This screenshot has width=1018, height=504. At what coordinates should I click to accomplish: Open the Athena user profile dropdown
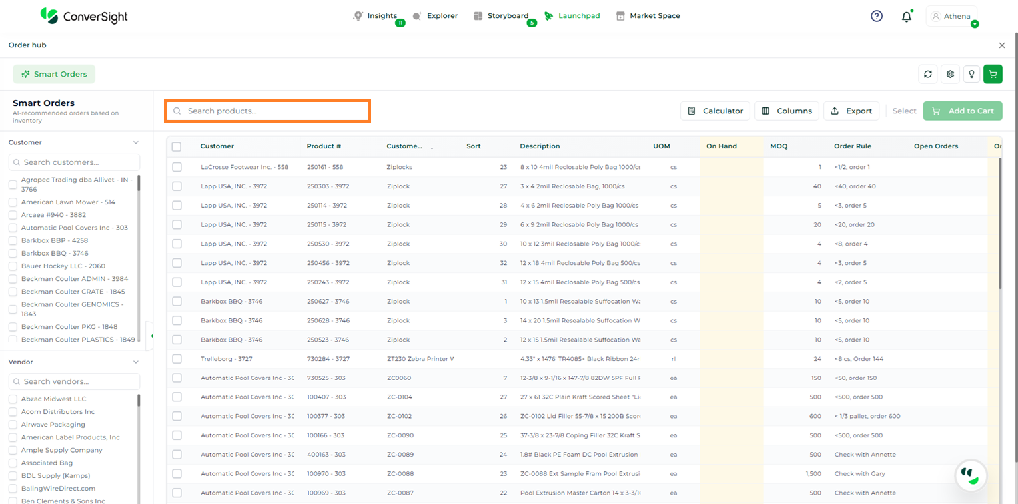coord(953,17)
